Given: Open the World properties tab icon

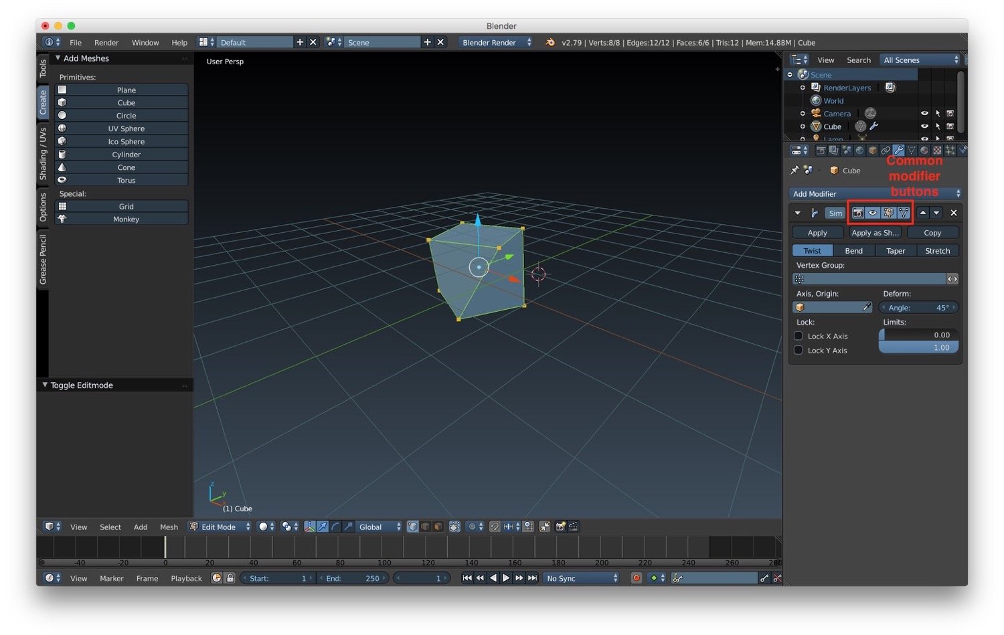Looking at the screenshot, I should coord(859,151).
